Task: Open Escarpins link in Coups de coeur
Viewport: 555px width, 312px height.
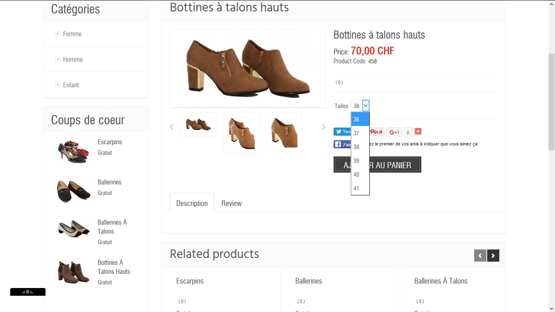Action: pyautogui.click(x=110, y=142)
